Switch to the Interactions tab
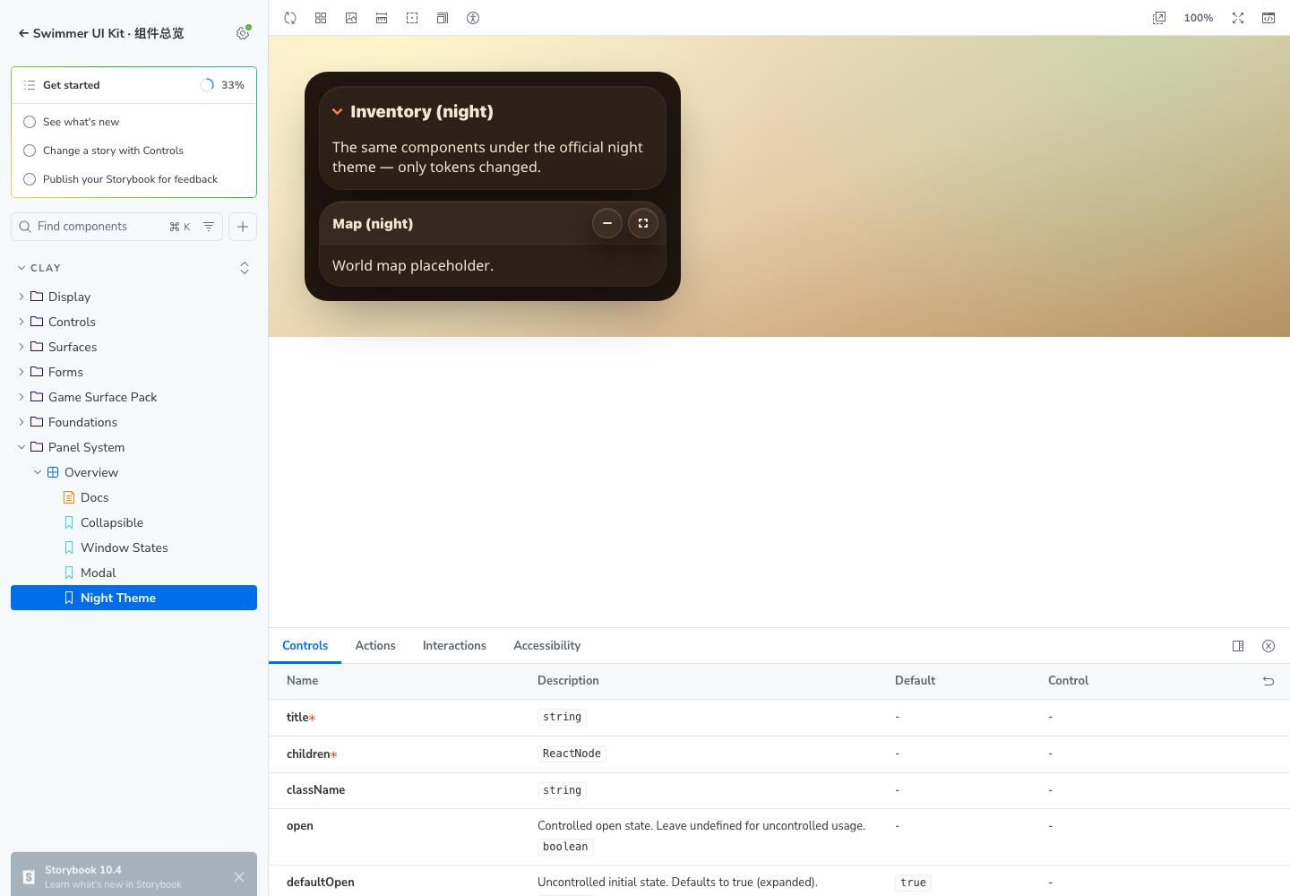This screenshot has width=1290, height=896. coord(454,646)
